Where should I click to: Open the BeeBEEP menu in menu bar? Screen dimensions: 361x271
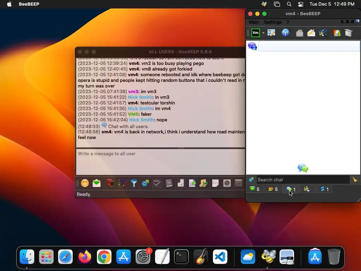point(29,4)
